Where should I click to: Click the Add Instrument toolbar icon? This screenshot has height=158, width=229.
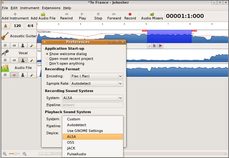click(x=15, y=16)
